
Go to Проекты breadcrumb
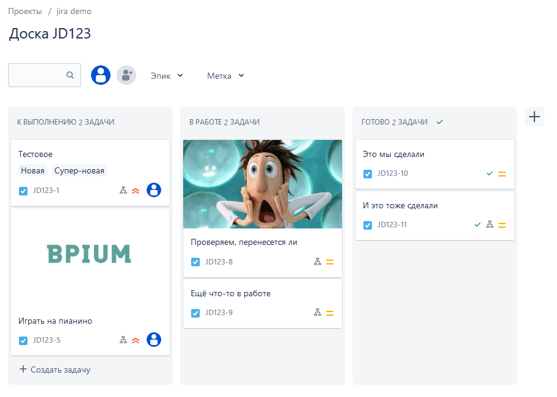(25, 12)
